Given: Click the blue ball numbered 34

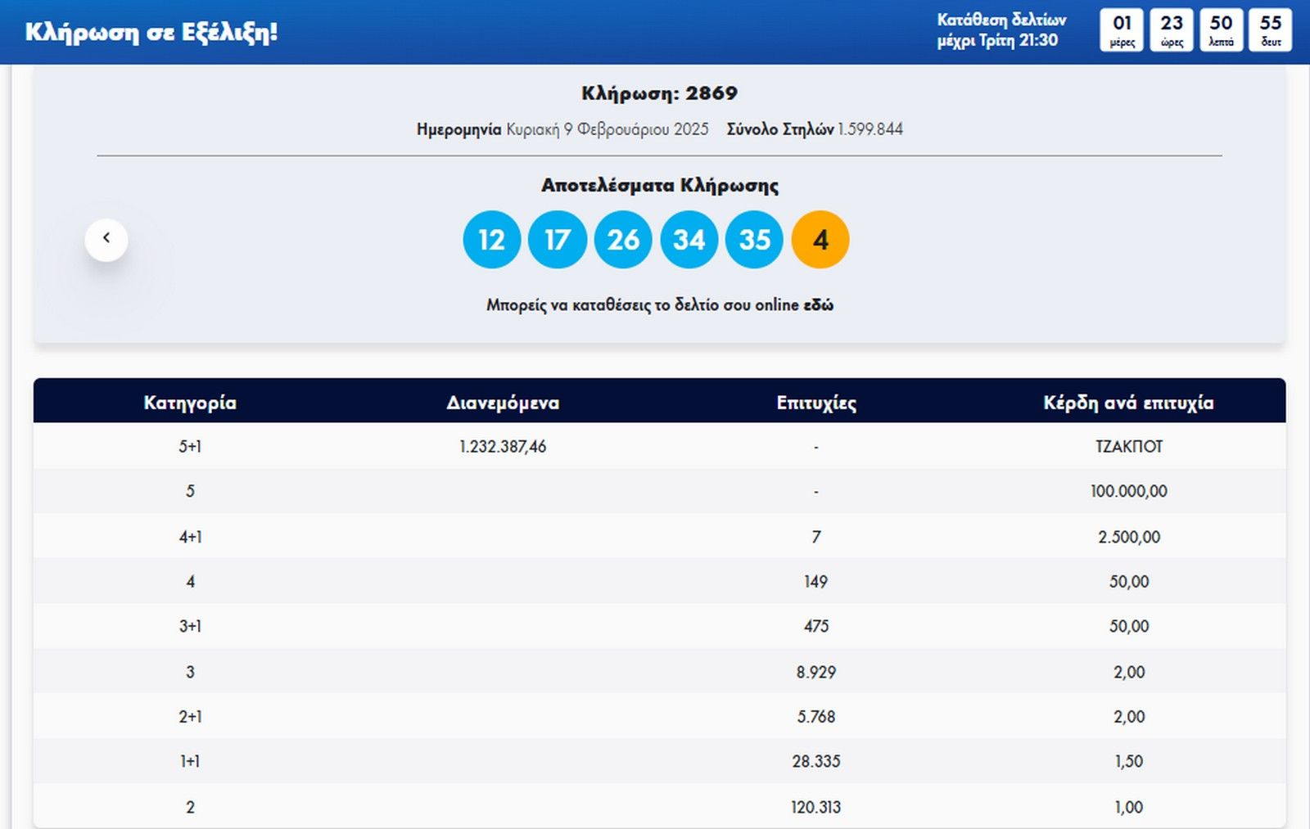Looking at the screenshot, I should tap(689, 240).
